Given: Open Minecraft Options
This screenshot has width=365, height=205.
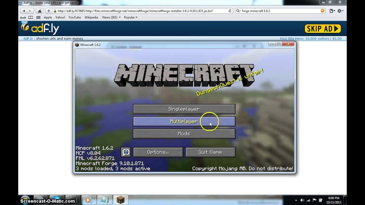Looking at the screenshot, I should pos(158,152).
